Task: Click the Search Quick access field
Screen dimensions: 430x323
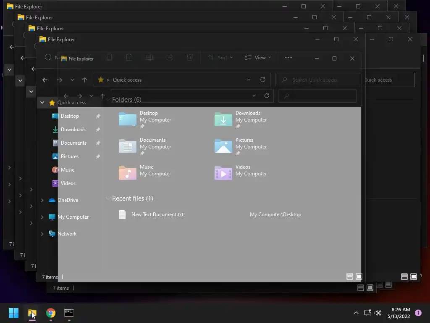Action: (x=317, y=80)
